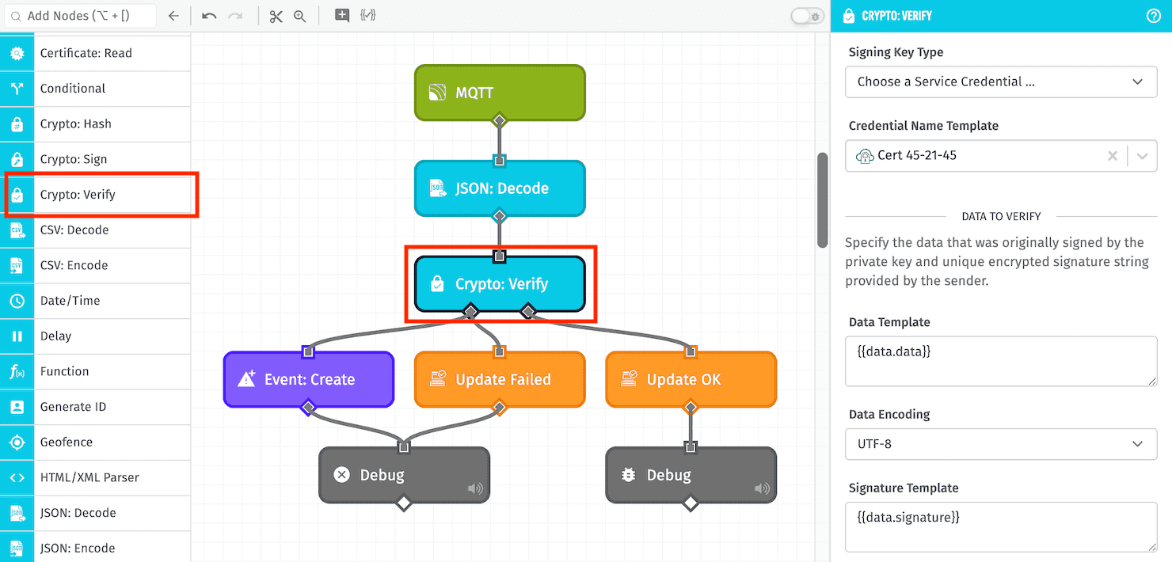Screen dimensions: 1172x562
Task: Open help with the question mark icon
Action: pos(1154,16)
